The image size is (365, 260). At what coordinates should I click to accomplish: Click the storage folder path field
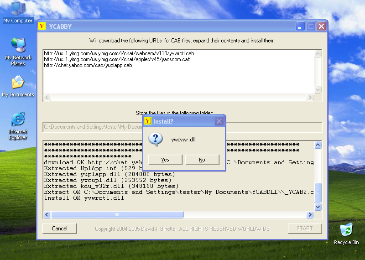click(x=182, y=127)
